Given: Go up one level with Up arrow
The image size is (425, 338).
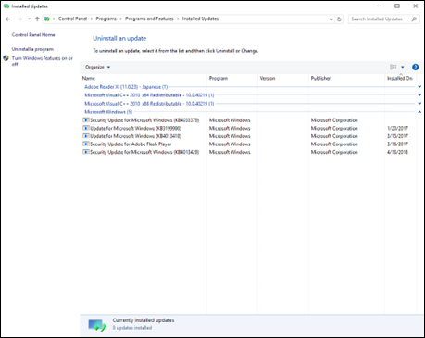Looking at the screenshot, I should [37, 19].
